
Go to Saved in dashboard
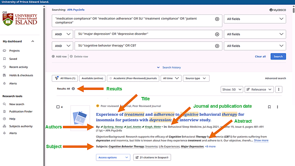[x=13, y=59]
